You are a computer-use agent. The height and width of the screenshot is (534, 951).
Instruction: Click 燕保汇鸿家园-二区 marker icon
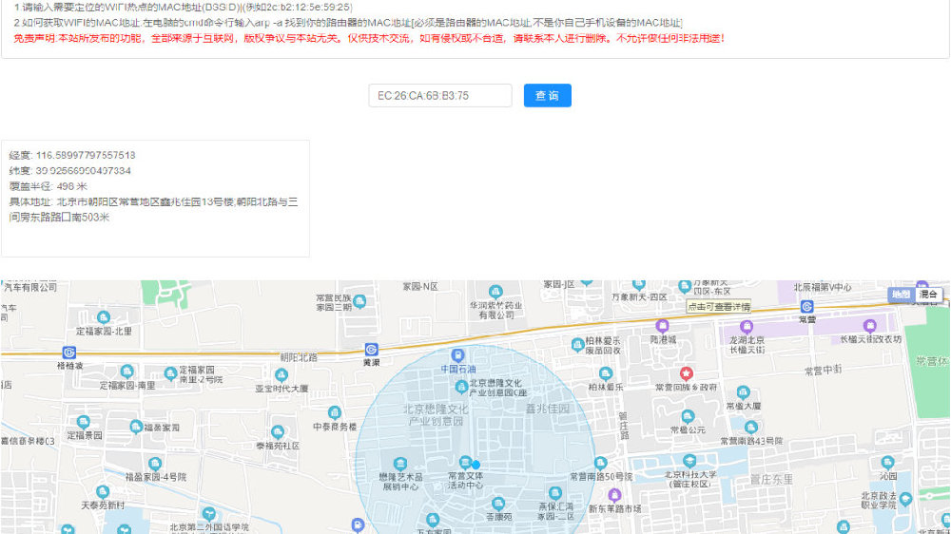(x=554, y=493)
